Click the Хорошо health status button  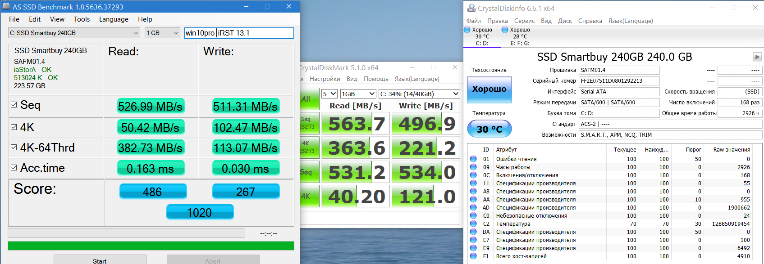[x=489, y=89]
